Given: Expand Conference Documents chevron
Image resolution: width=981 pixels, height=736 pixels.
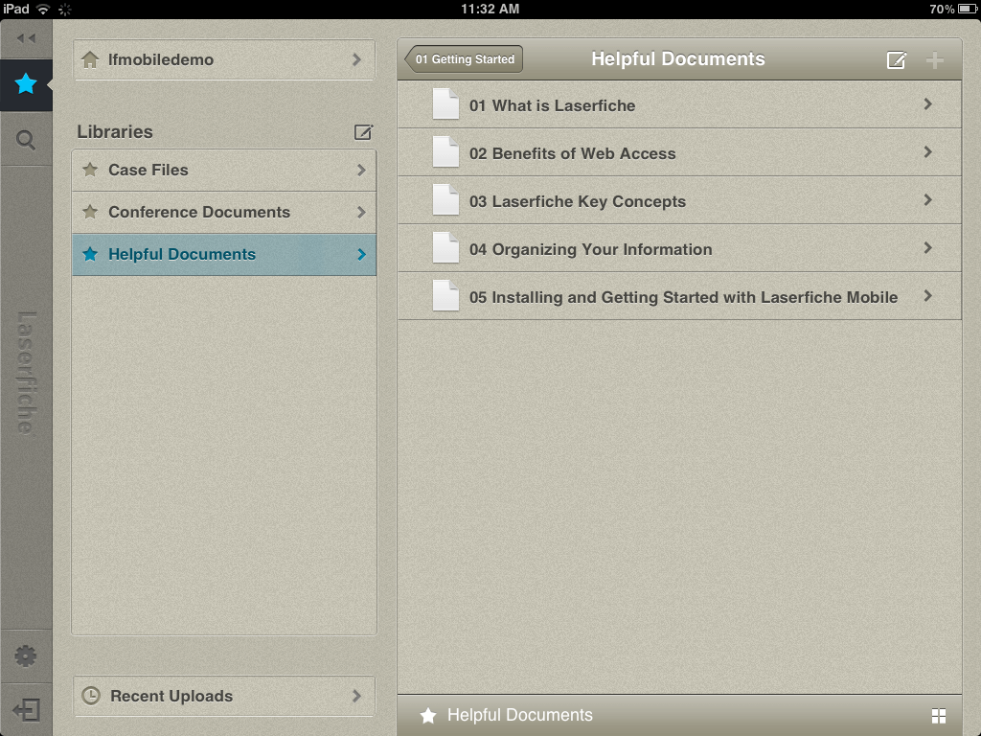Looking at the screenshot, I should [x=361, y=212].
